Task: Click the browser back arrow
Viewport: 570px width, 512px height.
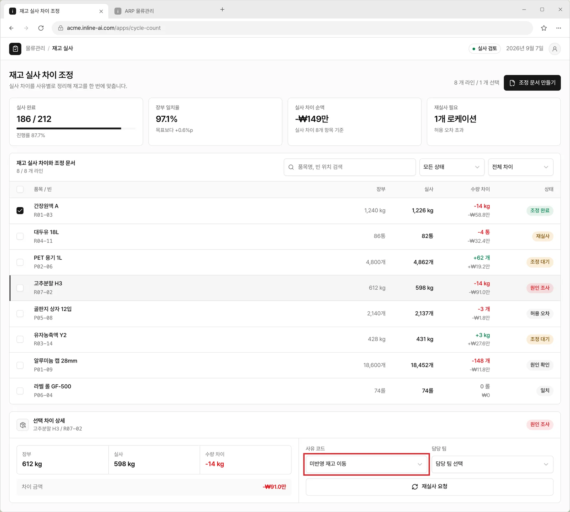Action: pos(11,28)
